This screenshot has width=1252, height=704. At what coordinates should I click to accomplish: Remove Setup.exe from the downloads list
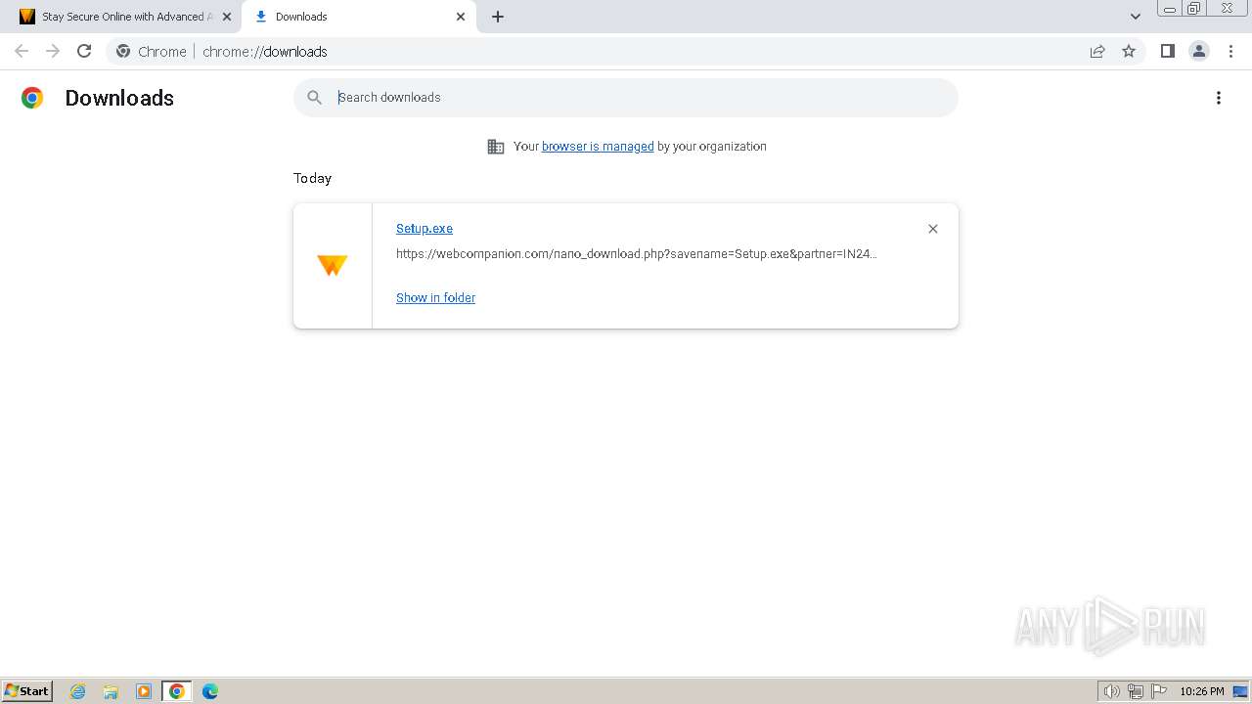pos(933,229)
